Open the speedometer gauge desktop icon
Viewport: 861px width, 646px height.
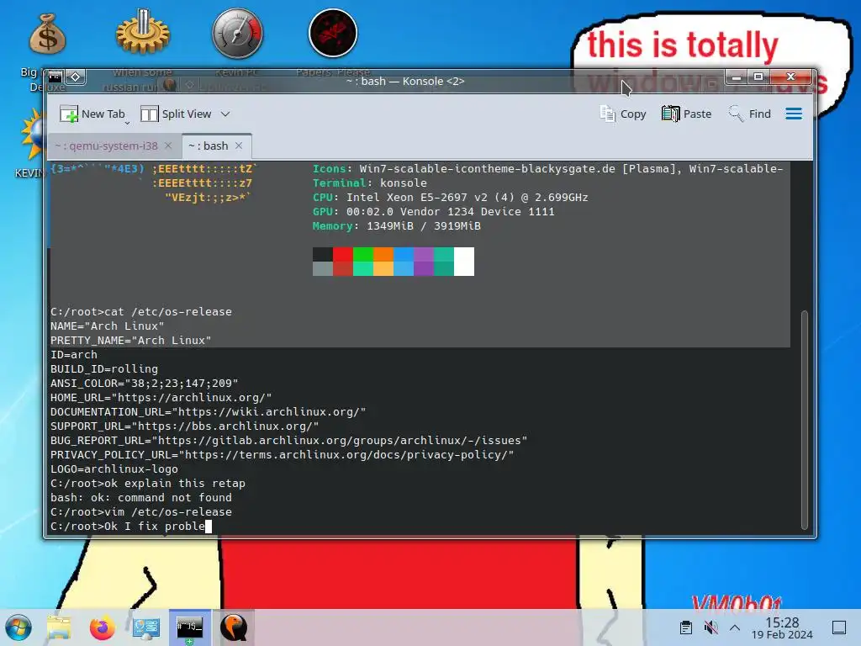coord(237,33)
